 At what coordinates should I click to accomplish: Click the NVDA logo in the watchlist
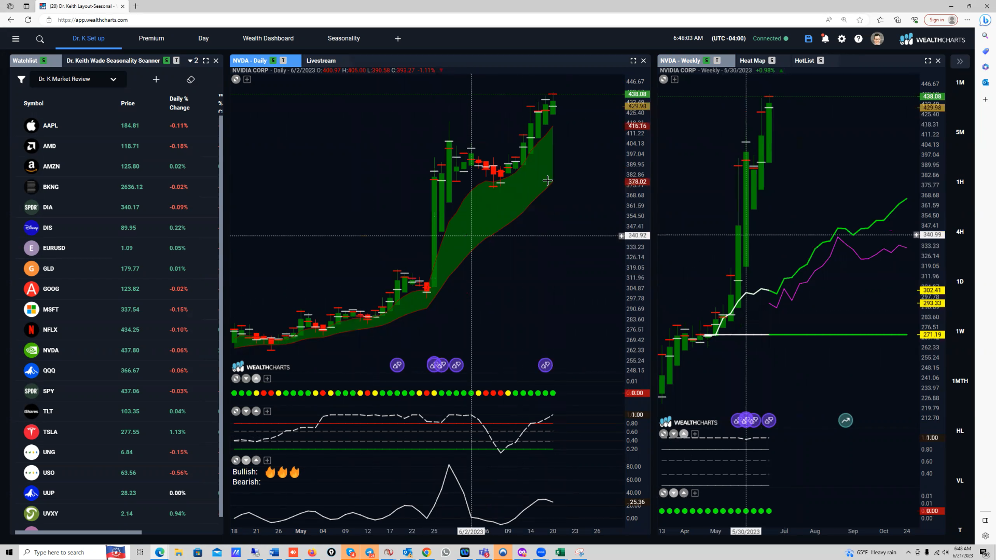(x=31, y=350)
